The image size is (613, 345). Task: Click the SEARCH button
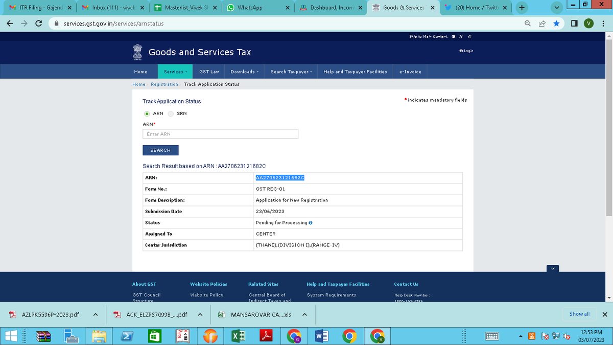point(160,150)
